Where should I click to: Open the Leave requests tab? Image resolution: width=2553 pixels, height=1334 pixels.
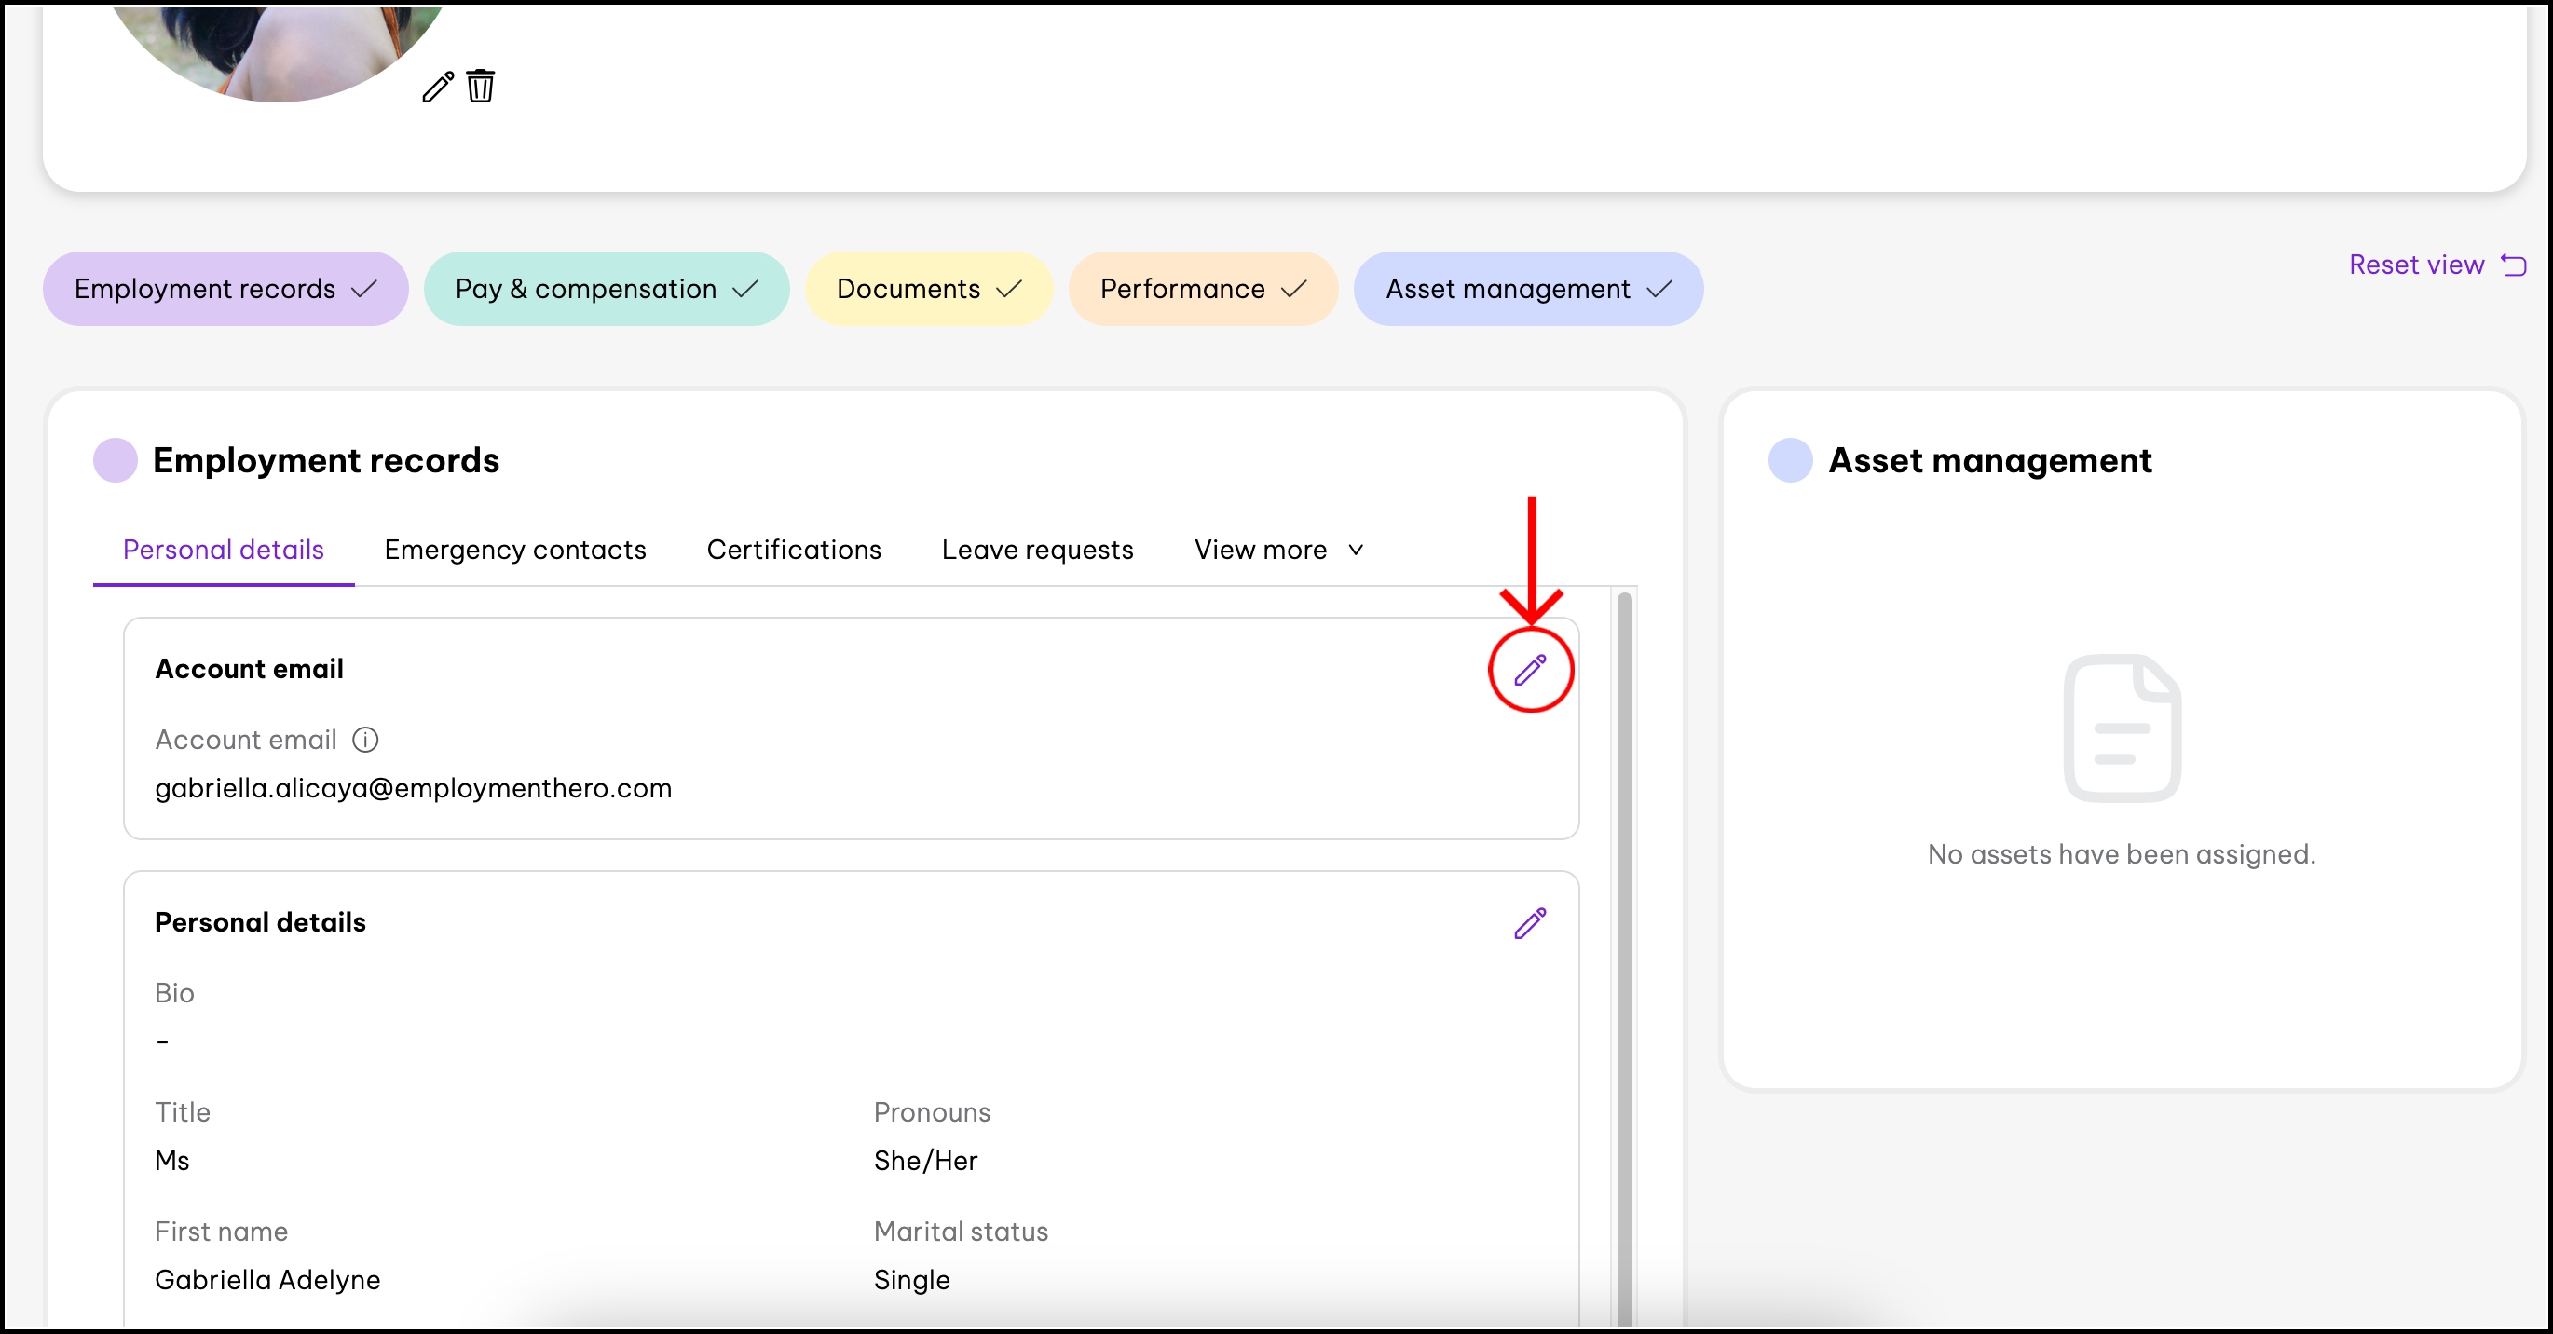pyautogui.click(x=1037, y=550)
